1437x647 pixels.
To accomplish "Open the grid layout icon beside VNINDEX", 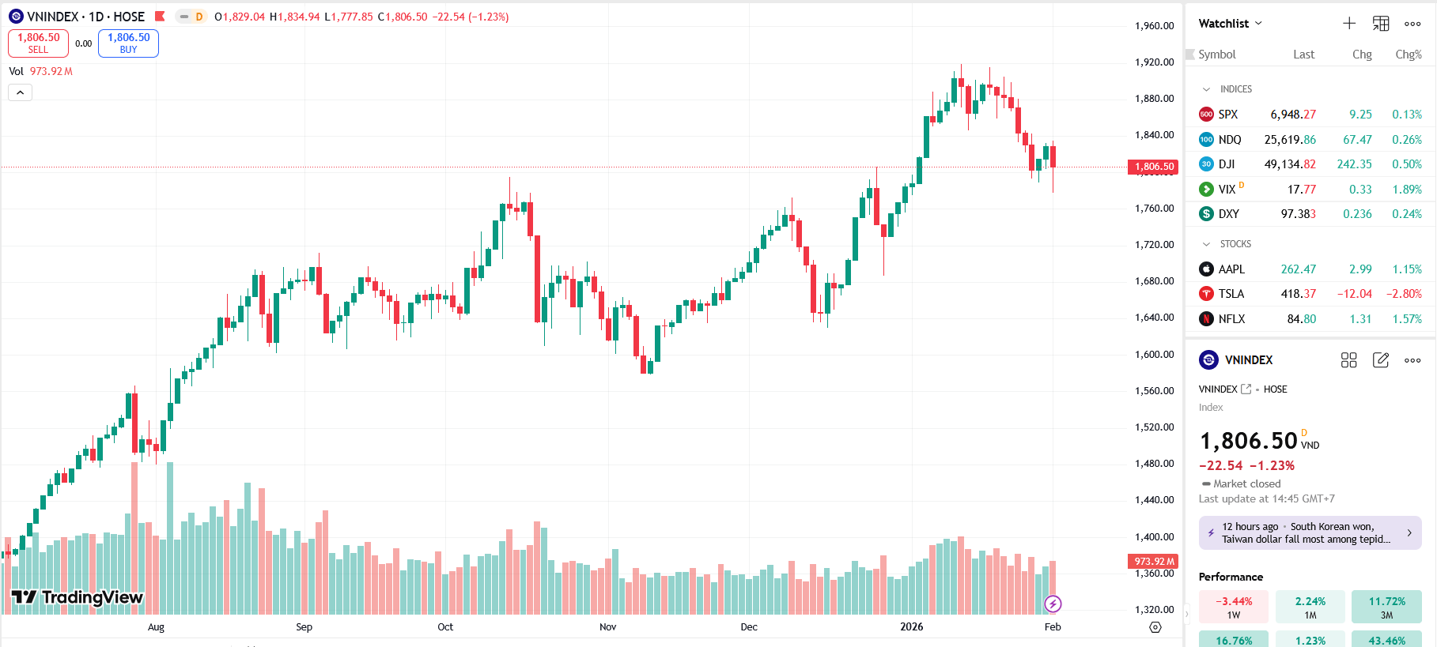I will (1349, 359).
